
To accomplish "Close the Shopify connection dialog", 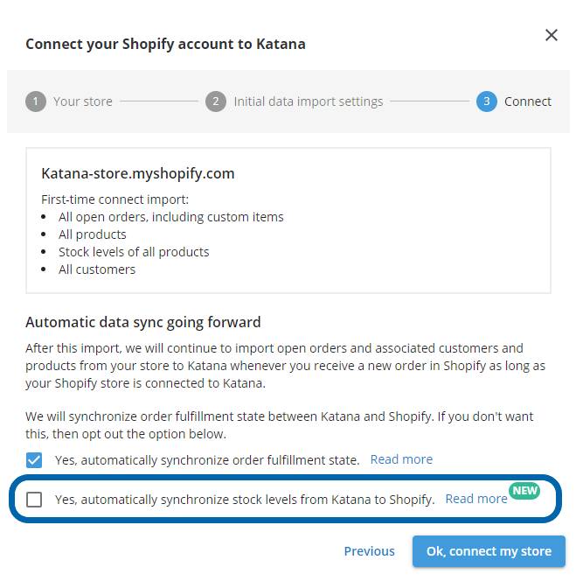I will [x=551, y=35].
